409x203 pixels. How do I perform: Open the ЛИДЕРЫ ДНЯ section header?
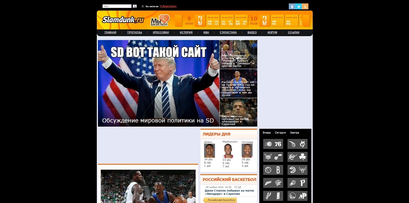(x=216, y=134)
